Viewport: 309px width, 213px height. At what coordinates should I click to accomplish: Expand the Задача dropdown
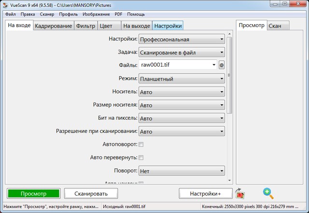(x=182, y=53)
